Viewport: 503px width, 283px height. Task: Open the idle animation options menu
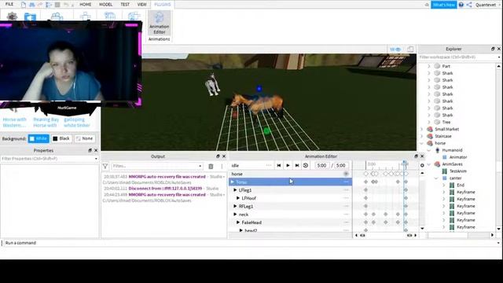click(269, 165)
